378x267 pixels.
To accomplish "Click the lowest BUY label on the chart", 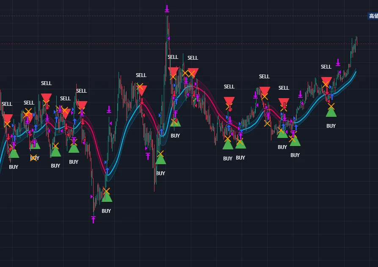I will coord(106,211).
